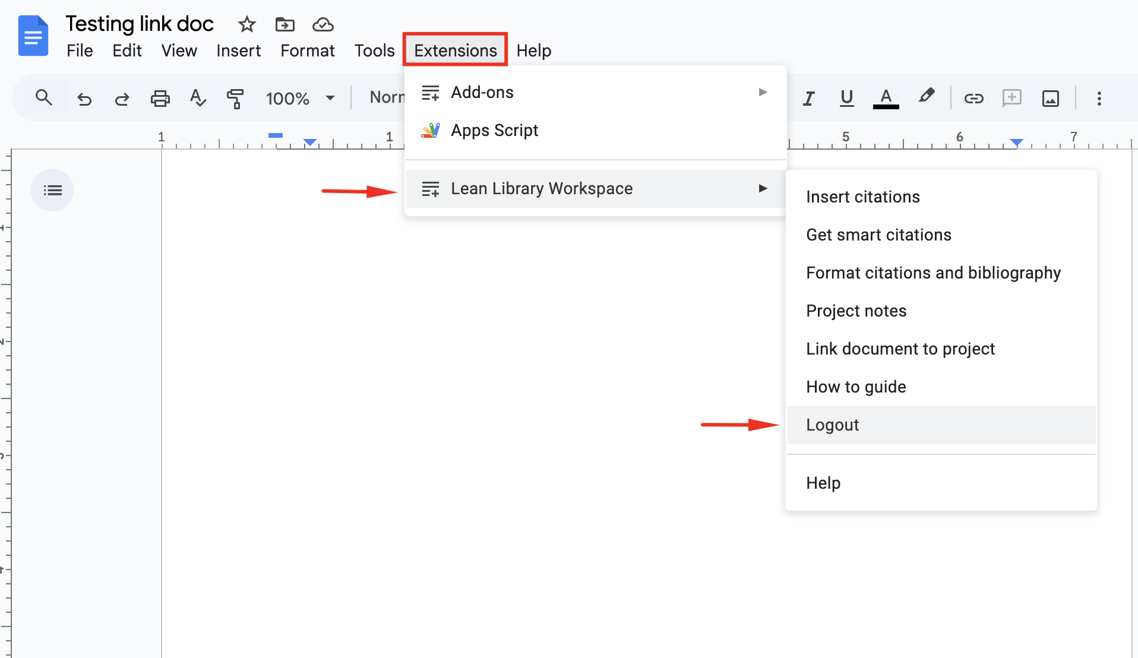
Task: Open the text color picker
Action: tap(886, 98)
